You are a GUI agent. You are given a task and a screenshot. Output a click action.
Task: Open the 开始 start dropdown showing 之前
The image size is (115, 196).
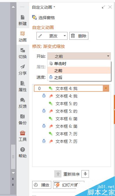pos(79,56)
